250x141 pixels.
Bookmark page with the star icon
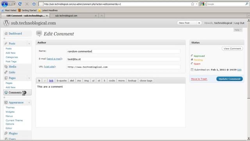coord(193,4)
